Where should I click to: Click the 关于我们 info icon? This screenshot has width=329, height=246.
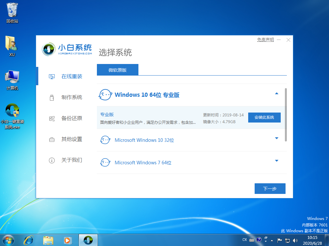(52, 160)
